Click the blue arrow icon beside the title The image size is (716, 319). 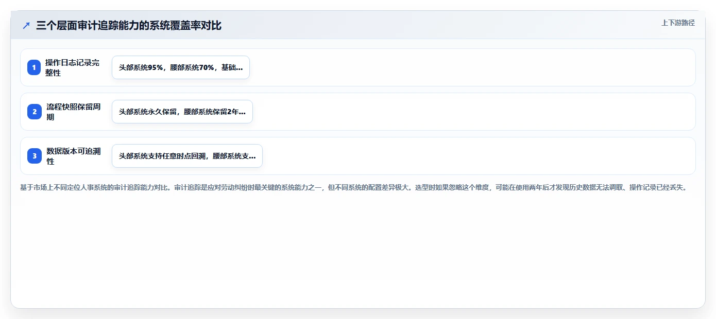(26, 25)
